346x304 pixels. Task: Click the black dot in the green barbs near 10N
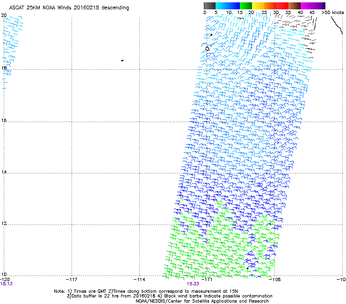pos(248,268)
